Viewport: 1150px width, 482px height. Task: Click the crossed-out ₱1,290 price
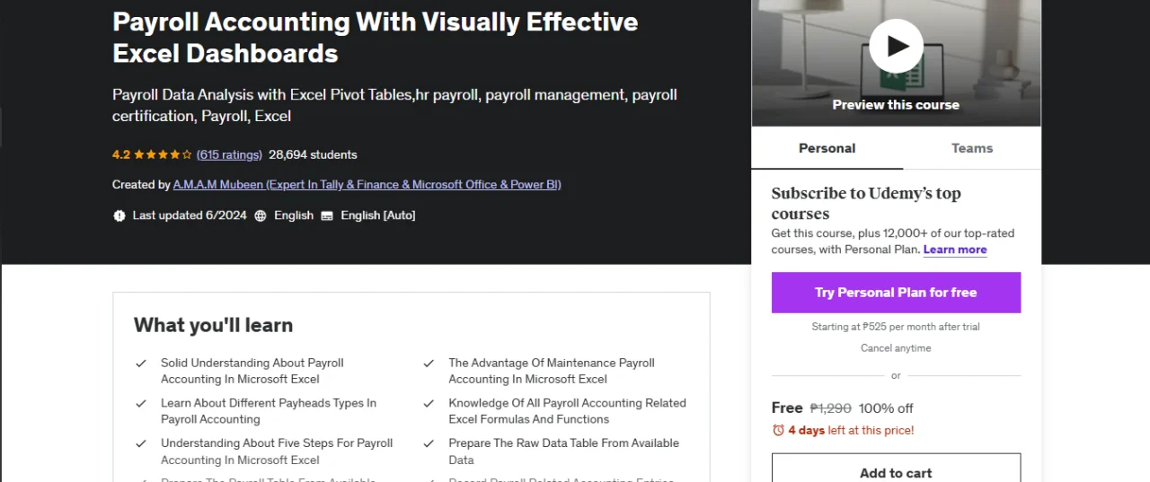[x=831, y=408]
